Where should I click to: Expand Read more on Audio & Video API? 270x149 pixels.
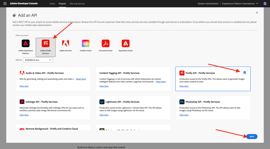pos(81,79)
